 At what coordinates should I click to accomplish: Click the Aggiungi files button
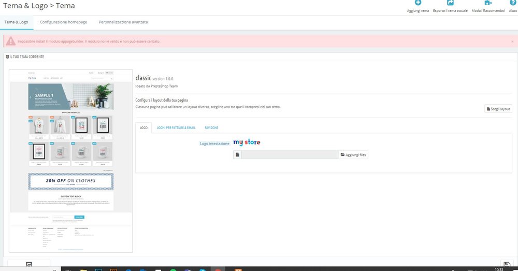click(x=353, y=154)
